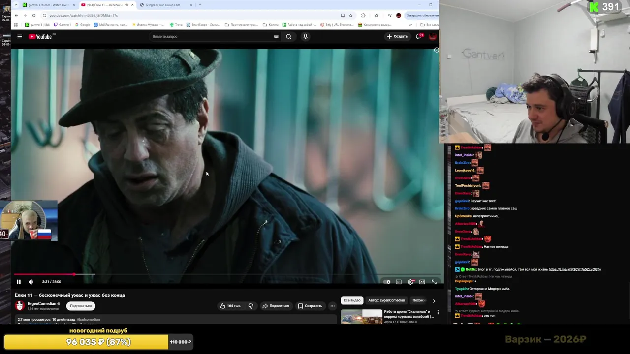Like the video (164 тыс.)
Viewport: 630px width, 354px height.
click(x=231, y=306)
